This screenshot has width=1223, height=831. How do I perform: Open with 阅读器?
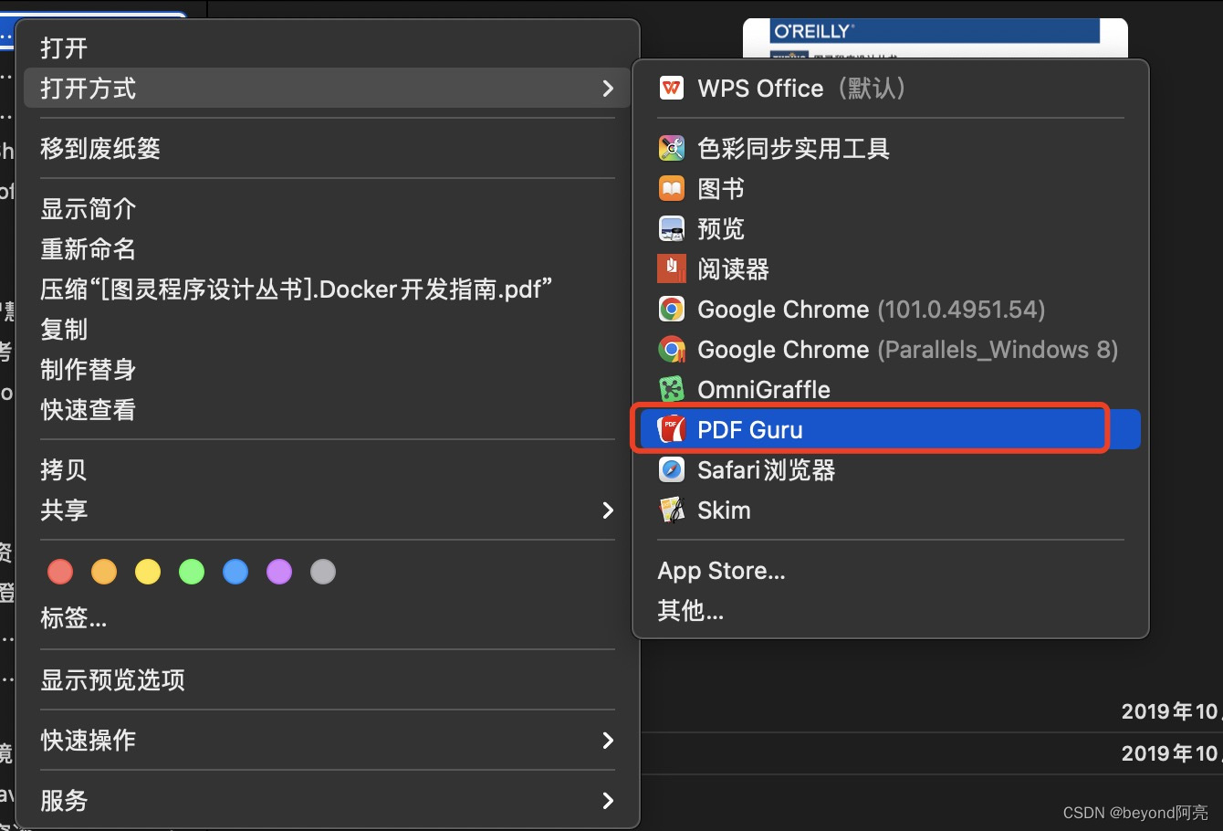click(x=891, y=268)
